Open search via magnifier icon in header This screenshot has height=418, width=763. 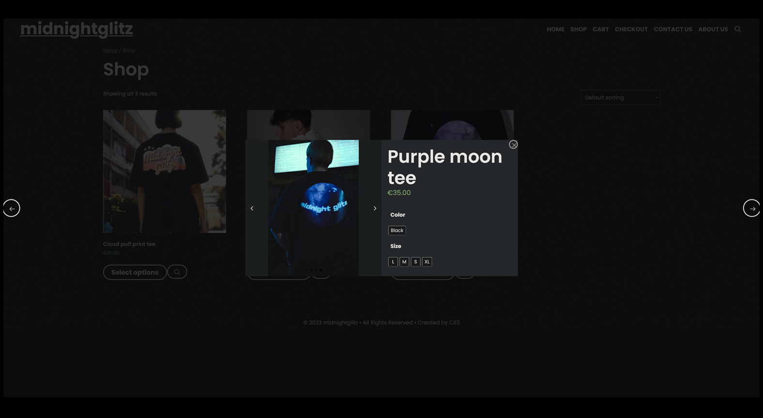pyautogui.click(x=738, y=30)
